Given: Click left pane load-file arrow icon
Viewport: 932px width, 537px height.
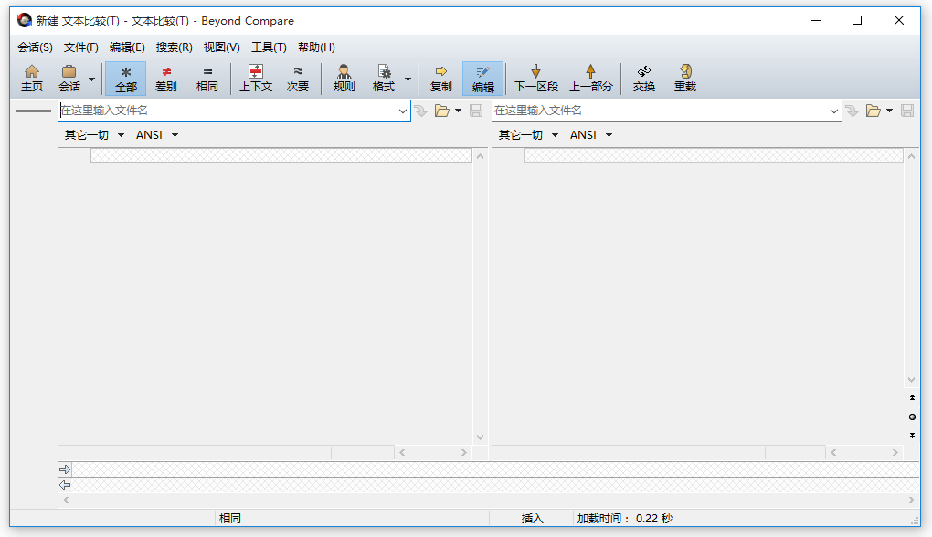Looking at the screenshot, I should coord(421,111).
